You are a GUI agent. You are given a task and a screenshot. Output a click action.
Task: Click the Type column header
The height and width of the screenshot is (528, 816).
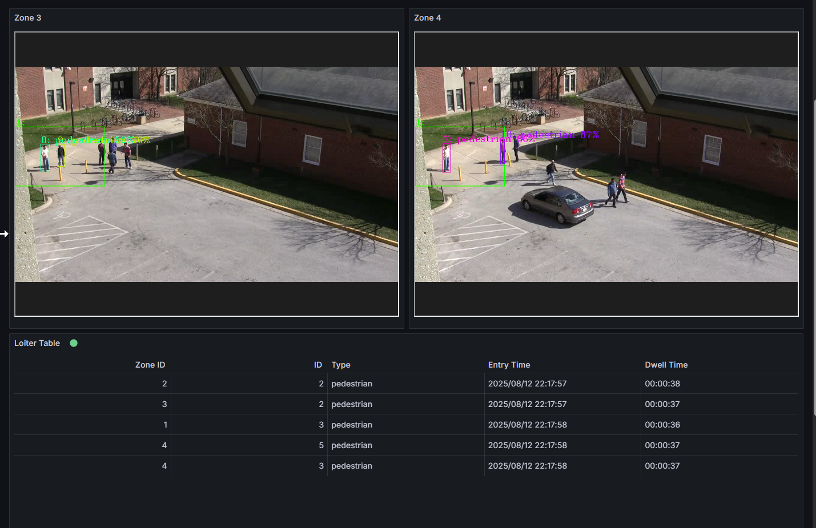point(341,365)
